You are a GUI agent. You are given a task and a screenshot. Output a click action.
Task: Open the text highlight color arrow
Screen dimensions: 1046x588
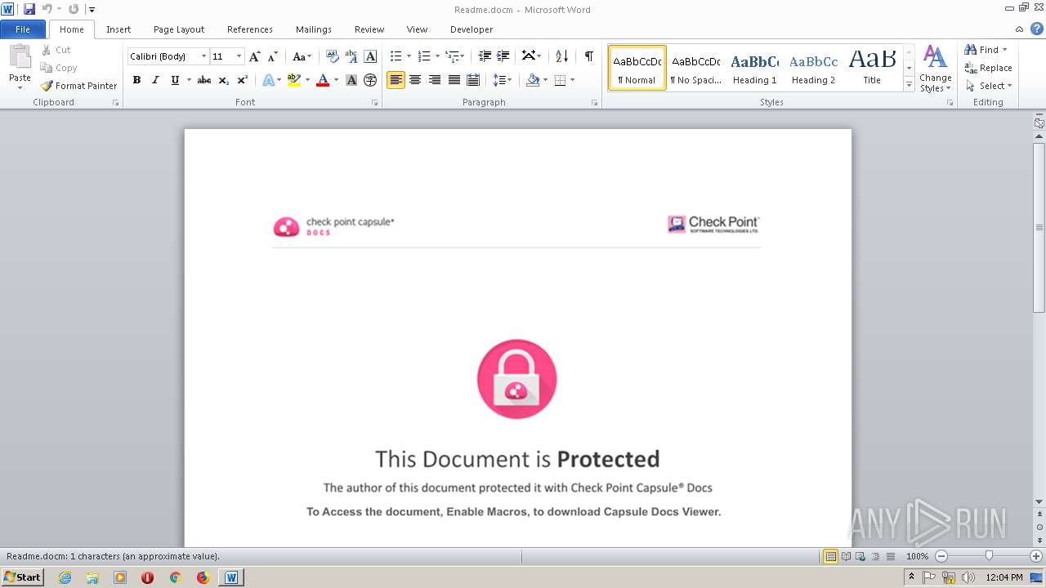307,80
